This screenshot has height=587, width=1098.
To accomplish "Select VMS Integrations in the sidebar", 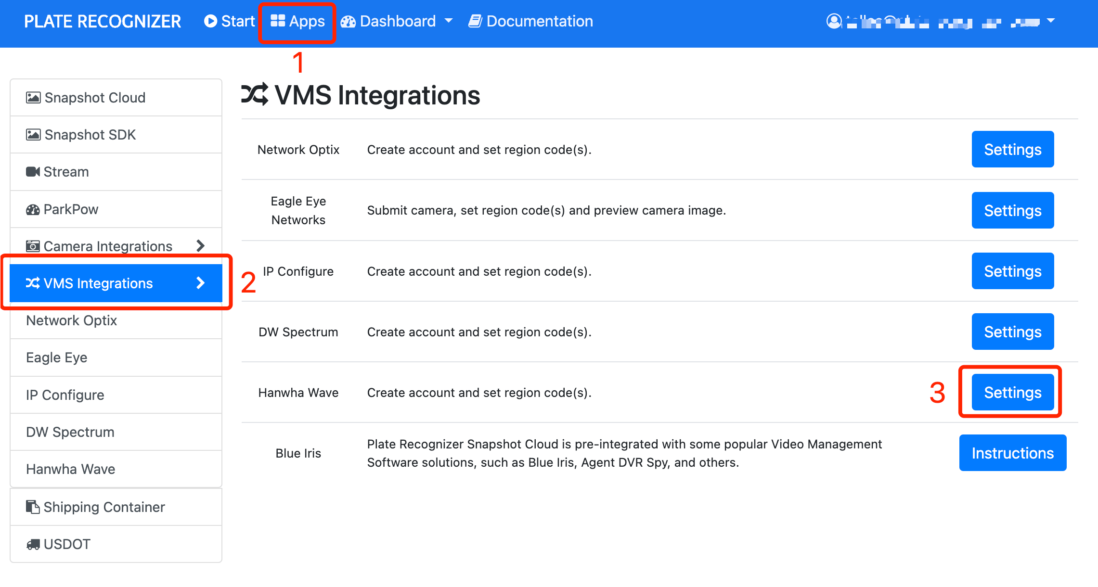I will coord(116,283).
